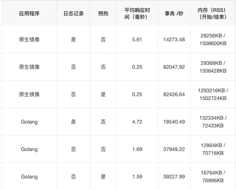Select the 1.69 response time cell
This screenshot has width=236, height=190.
(x=137, y=149)
